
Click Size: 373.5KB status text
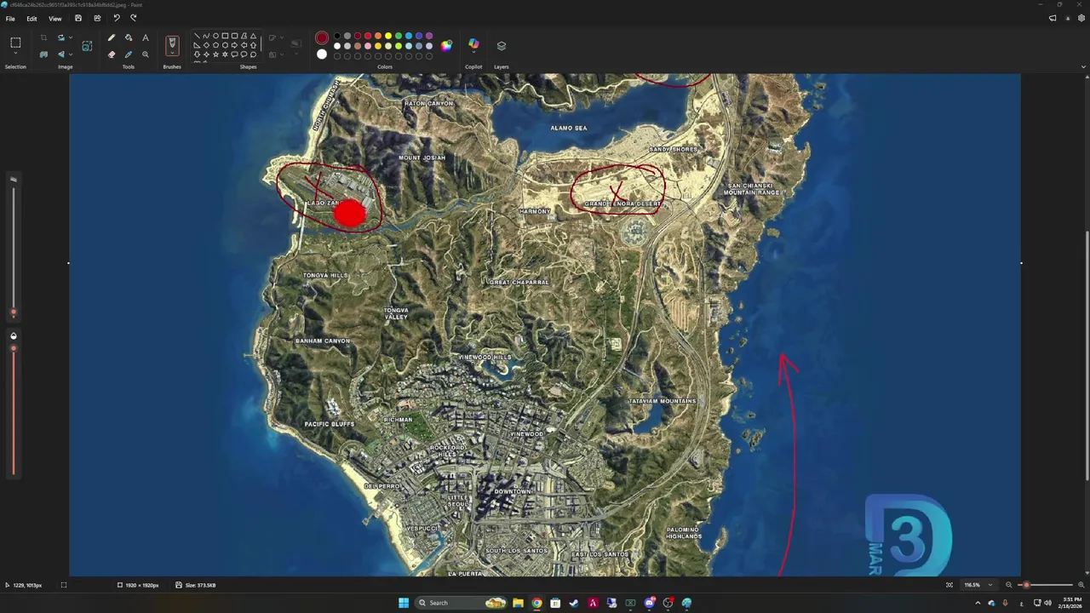coord(196,585)
